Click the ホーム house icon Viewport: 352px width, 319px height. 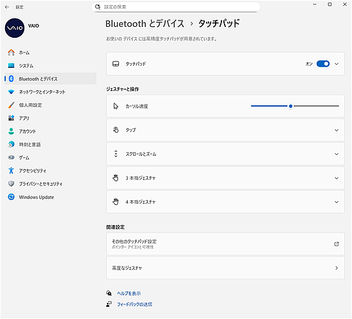click(x=11, y=53)
